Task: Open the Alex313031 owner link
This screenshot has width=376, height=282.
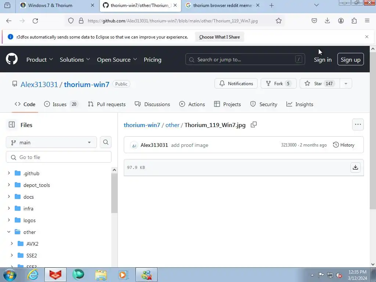Action: click(x=39, y=84)
